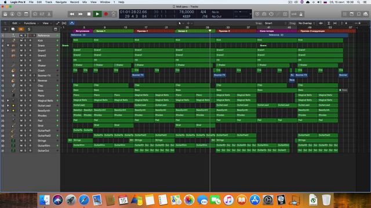Open Finder from the Dock
This screenshot has height=208, width=371.
coord(45,200)
